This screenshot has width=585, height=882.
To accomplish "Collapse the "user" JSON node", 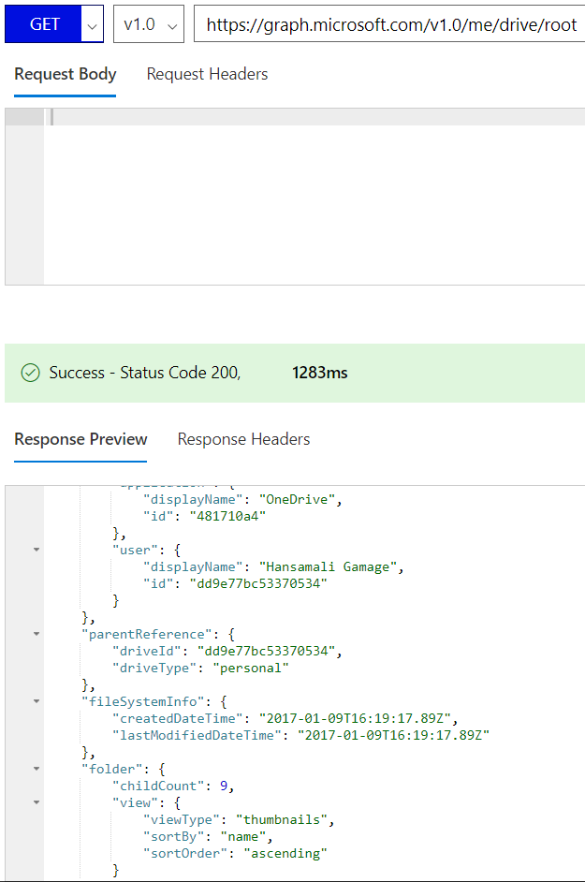I will point(37,550).
